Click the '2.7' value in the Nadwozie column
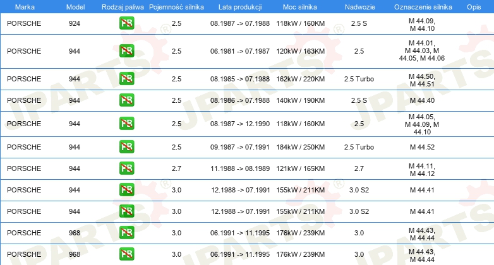 (359, 168)
